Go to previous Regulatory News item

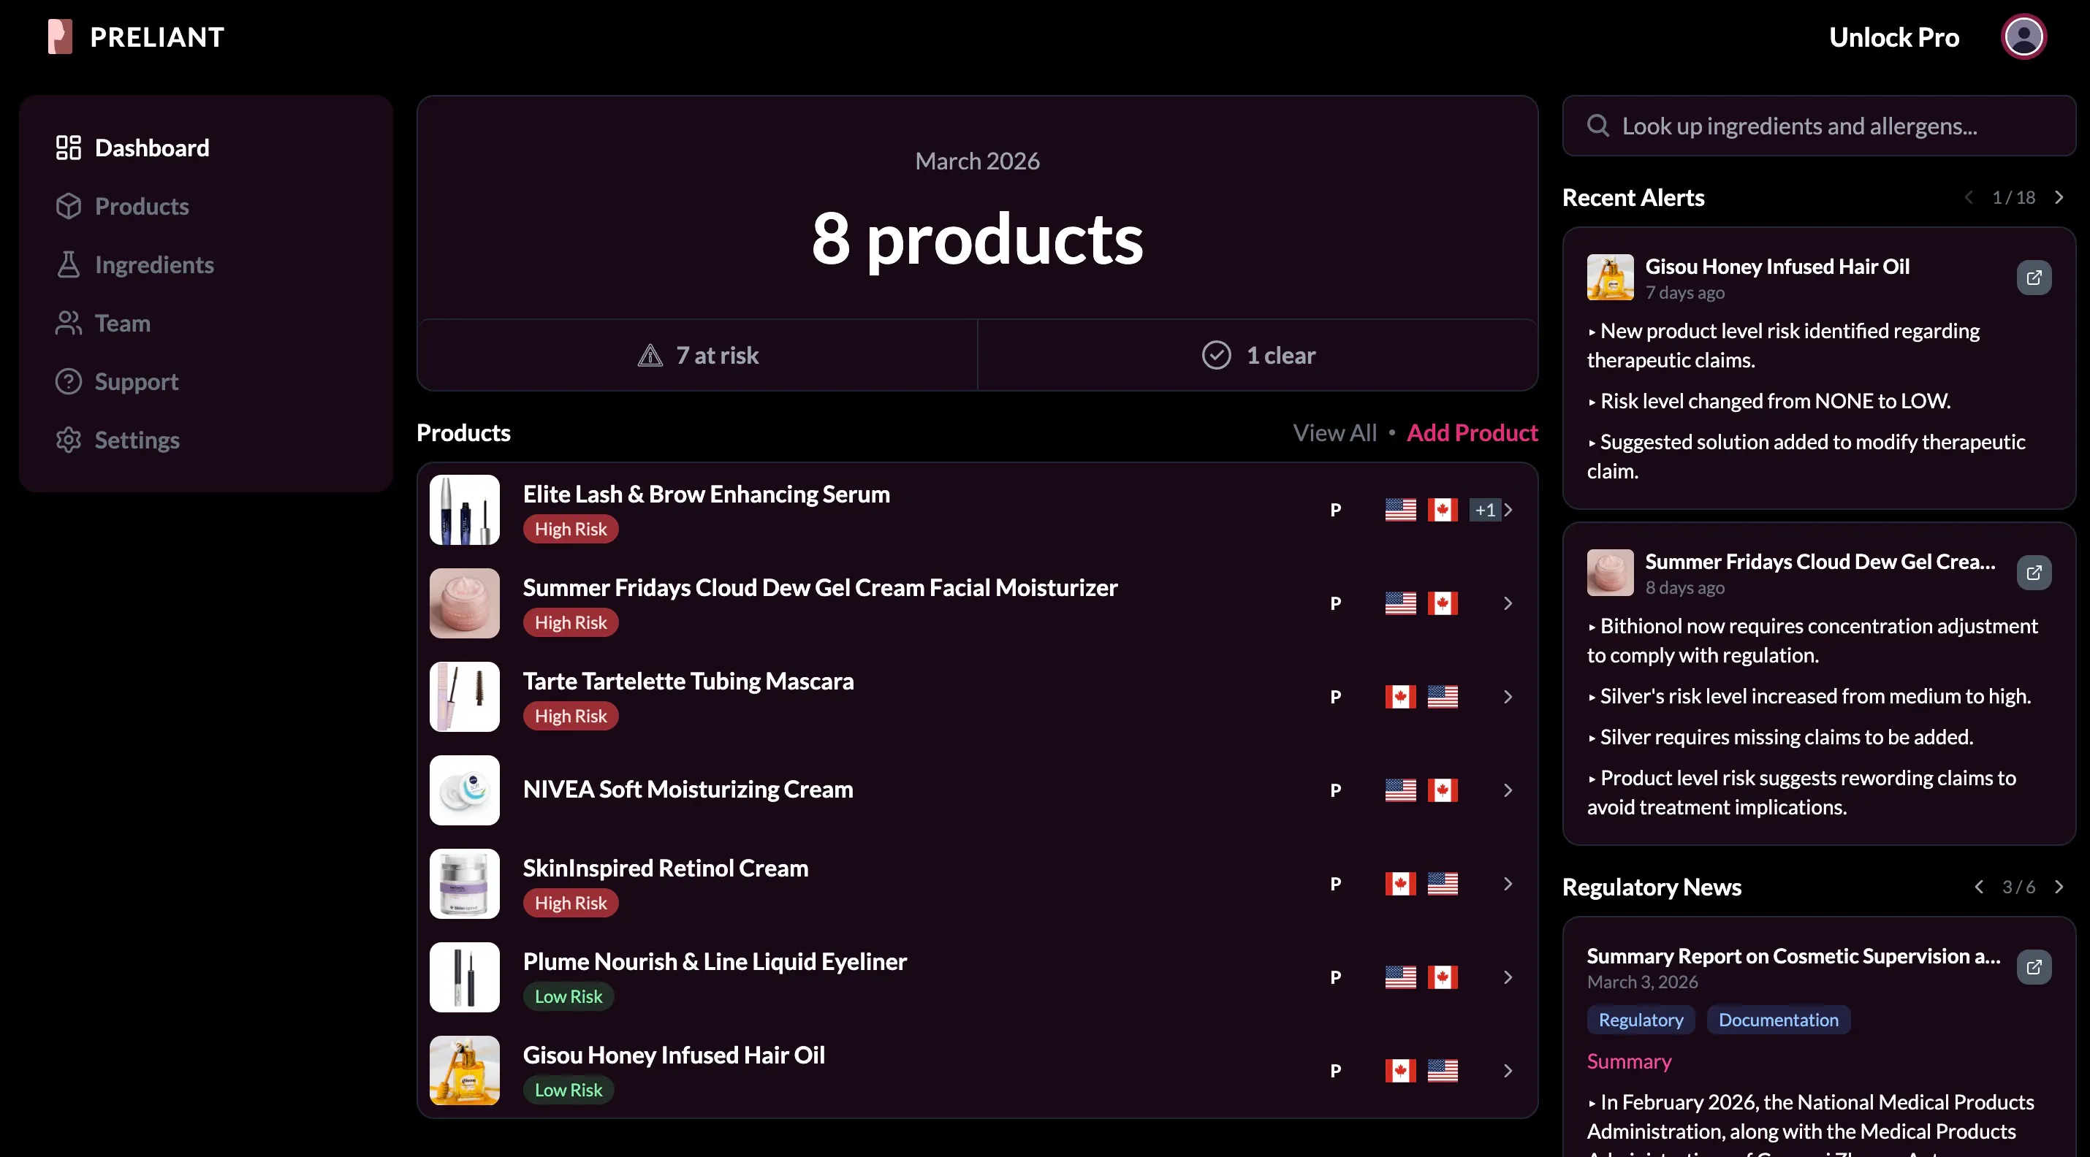(1980, 887)
